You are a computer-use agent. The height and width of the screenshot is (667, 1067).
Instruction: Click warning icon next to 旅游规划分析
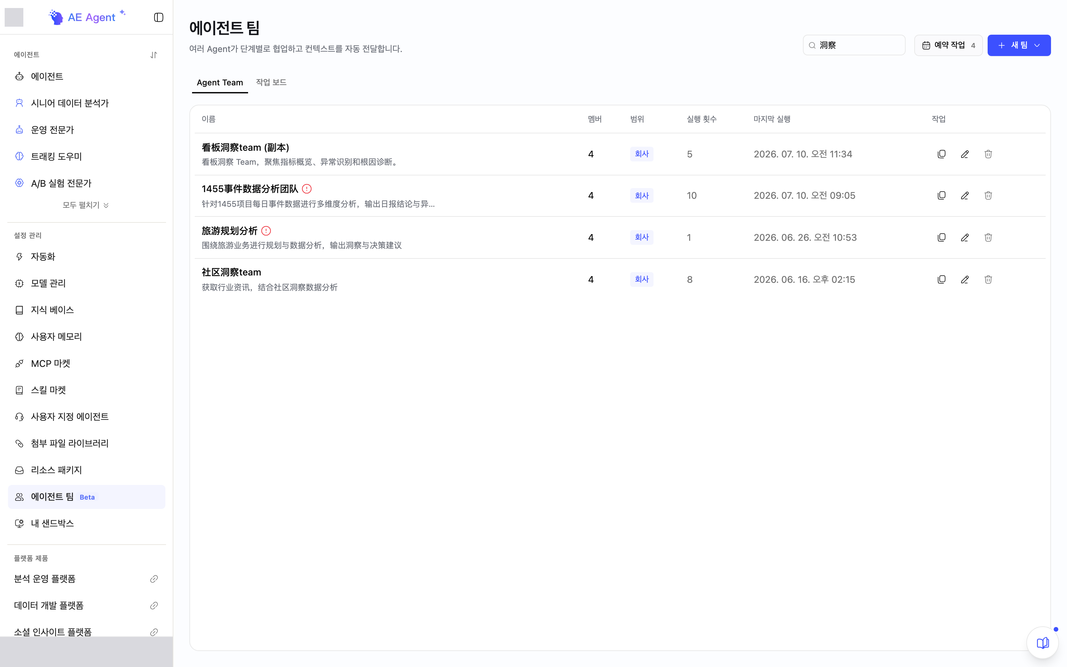click(266, 231)
